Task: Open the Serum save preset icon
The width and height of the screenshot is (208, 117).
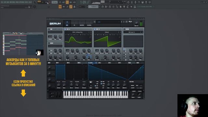Action: [95, 22]
